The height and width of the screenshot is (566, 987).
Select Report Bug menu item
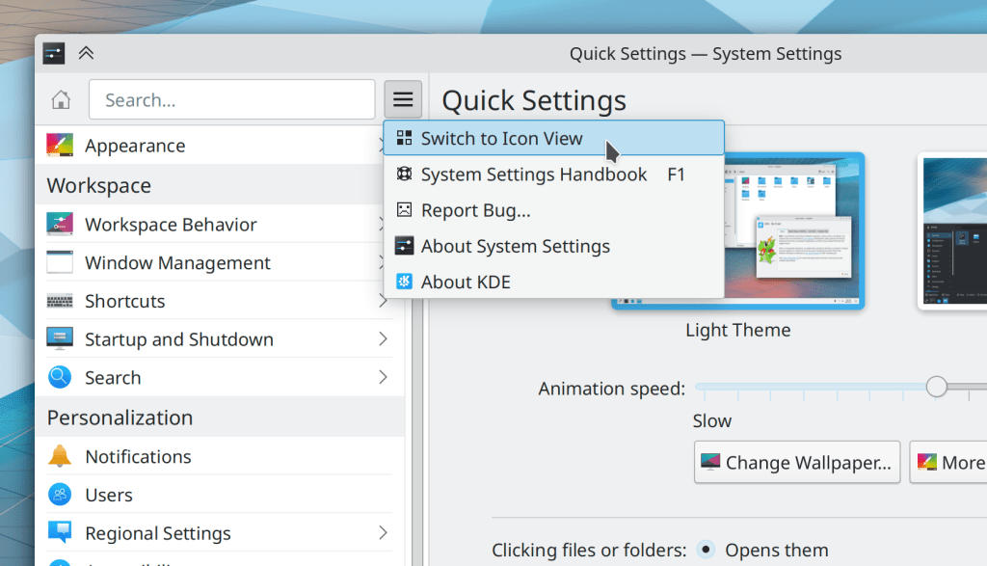point(475,210)
